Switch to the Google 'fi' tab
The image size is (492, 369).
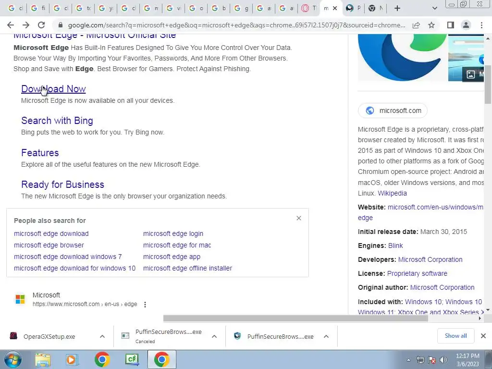(x=38, y=9)
